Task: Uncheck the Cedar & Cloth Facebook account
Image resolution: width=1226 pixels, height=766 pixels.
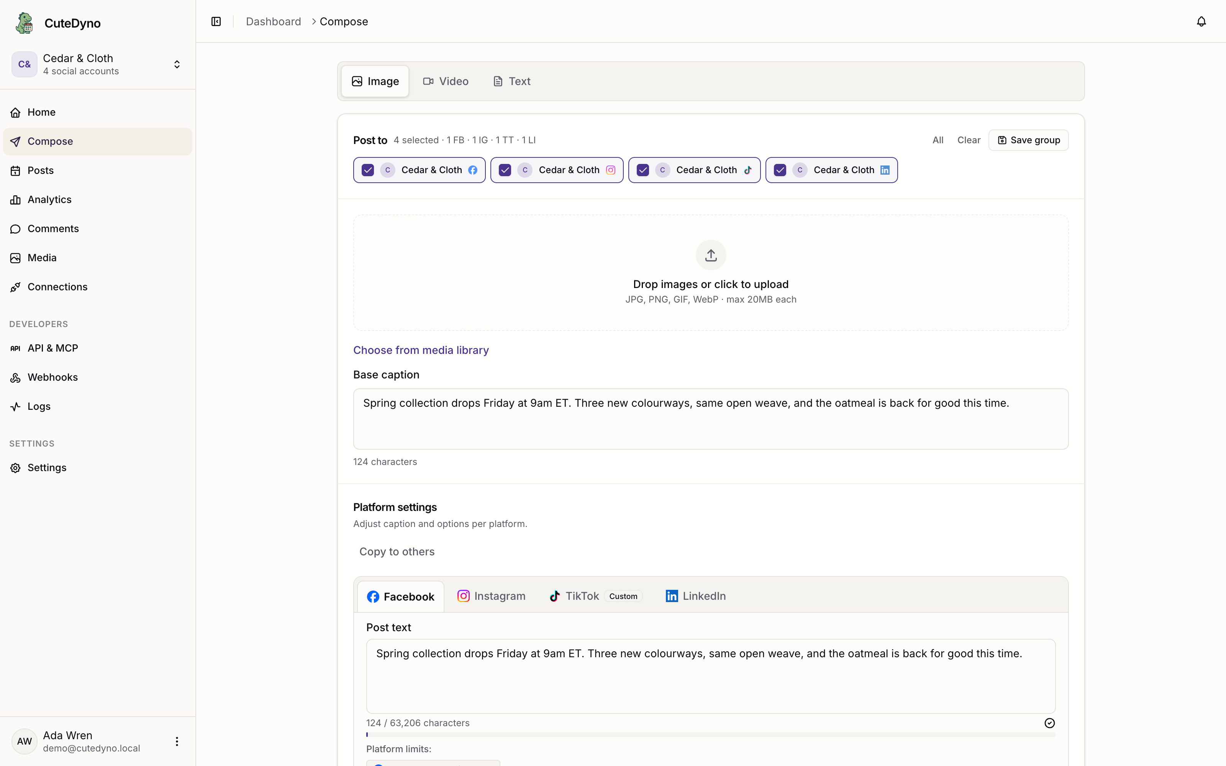Action: click(368, 170)
